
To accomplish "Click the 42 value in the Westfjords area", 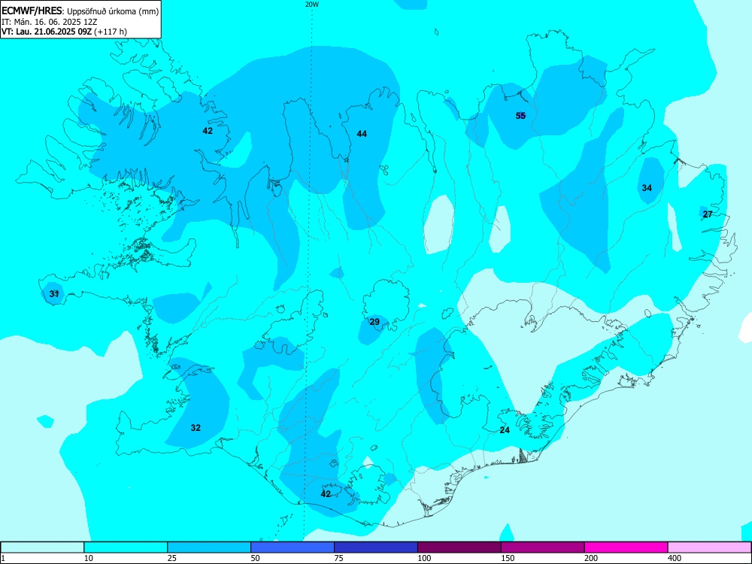I will 208,130.
